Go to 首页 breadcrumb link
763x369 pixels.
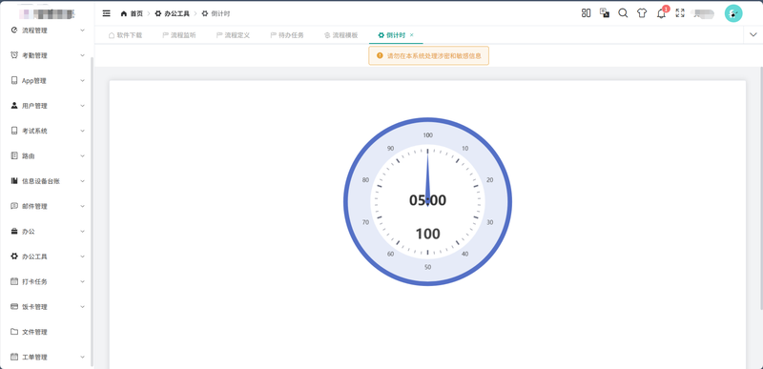click(x=136, y=13)
